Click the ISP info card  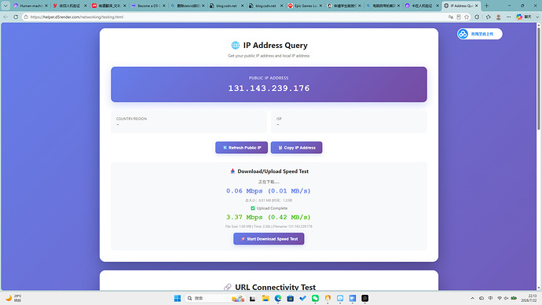click(349, 121)
